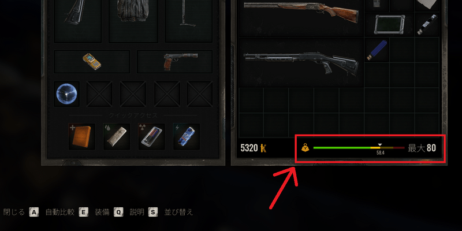The width and height of the screenshot is (462, 231).
Task: Use the anti-radiation pills quick-access item
Action: click(x=151, y=136)
